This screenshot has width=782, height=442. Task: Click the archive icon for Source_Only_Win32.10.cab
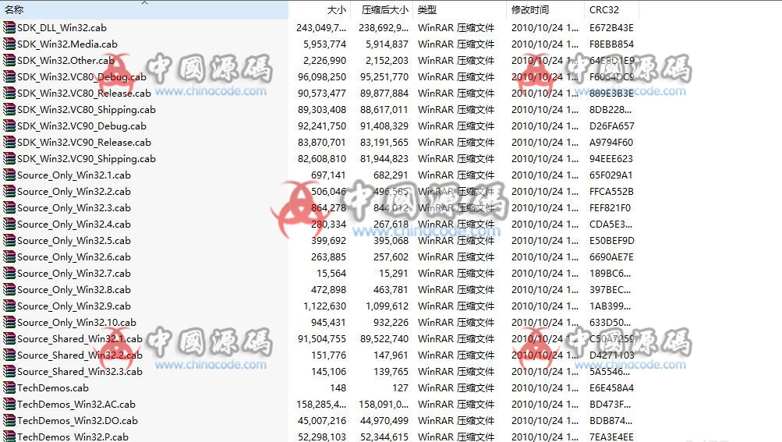[x=9, y=322]
